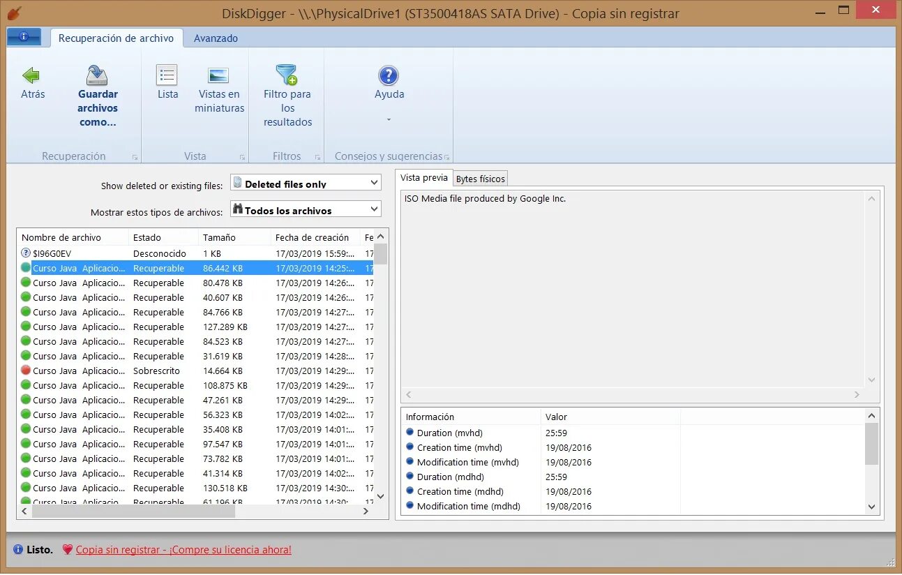Select file sized 86.442 KB
Image resolution: width=902 pixels, height=575 pixels.
tap(196, 268)
